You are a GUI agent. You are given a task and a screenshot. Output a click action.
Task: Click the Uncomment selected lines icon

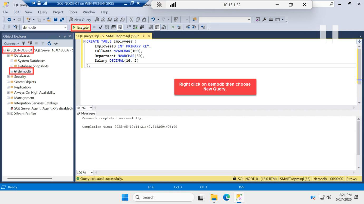[179, 27]
